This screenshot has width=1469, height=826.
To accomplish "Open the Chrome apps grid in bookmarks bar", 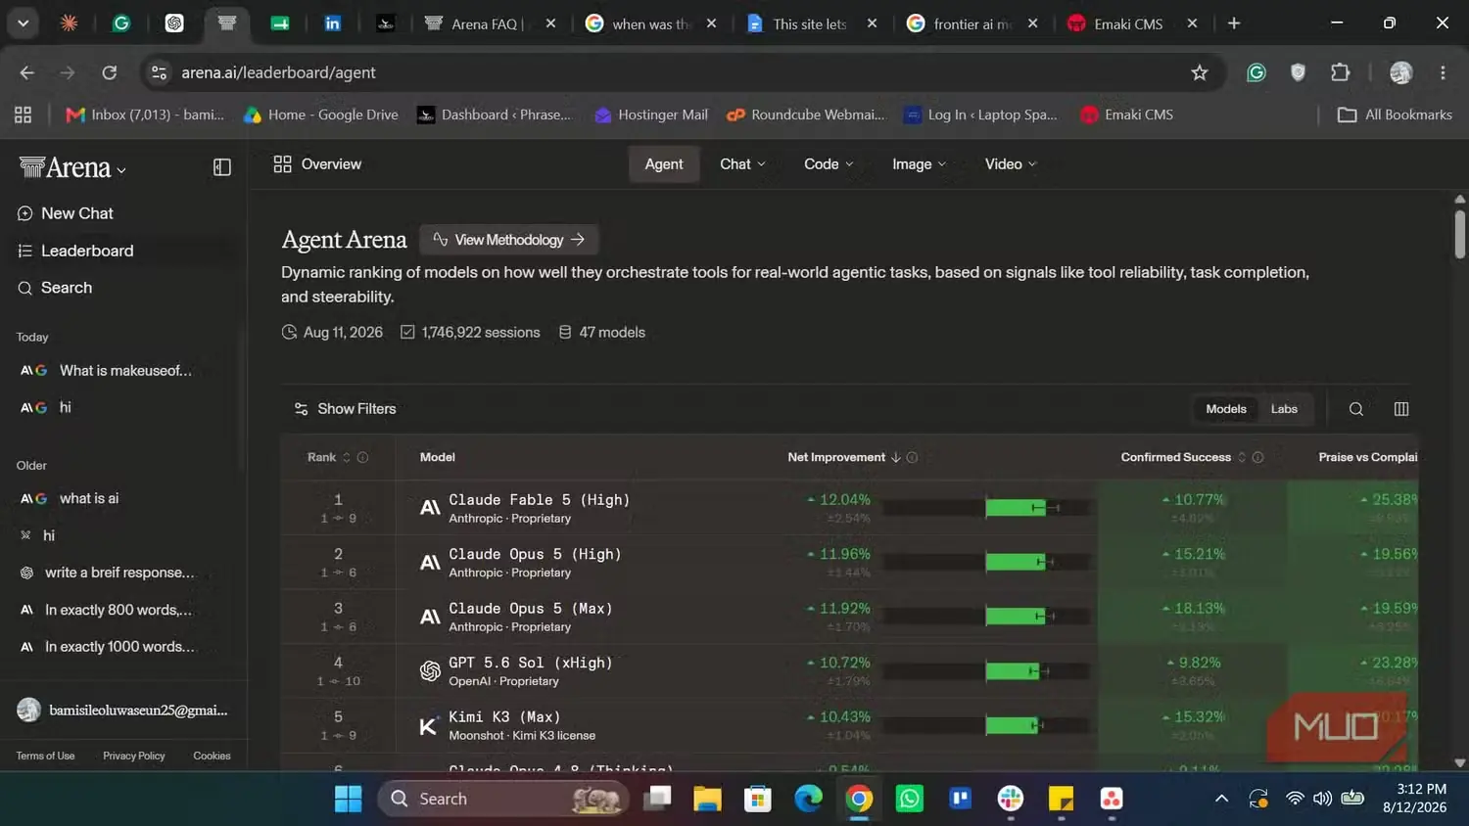I will pos(24,115).
